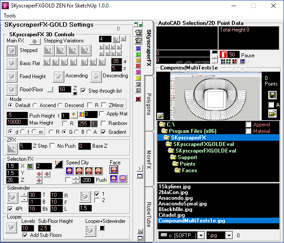
Task: Run the Stepped main FX button
Action: 11,50
